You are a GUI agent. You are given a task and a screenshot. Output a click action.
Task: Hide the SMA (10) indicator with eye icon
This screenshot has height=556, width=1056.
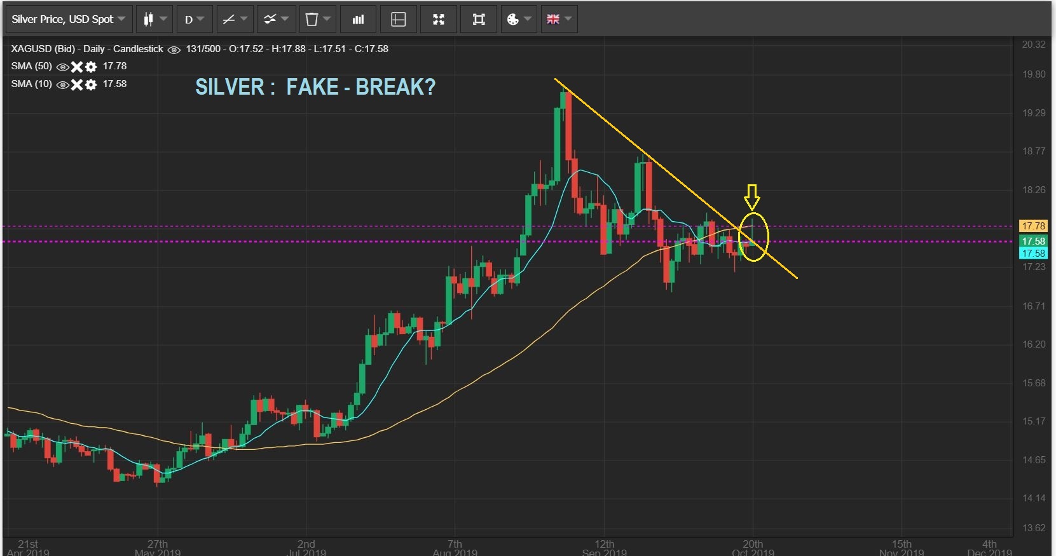62,85
